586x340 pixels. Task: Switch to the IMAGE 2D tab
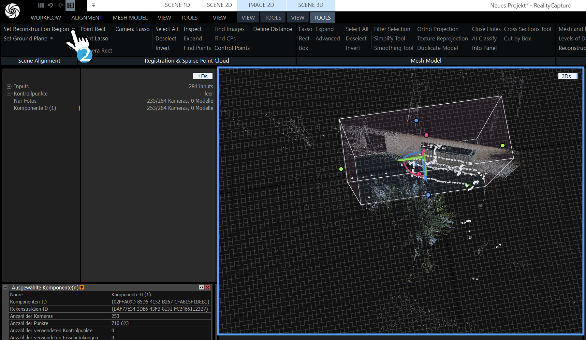point(261,5)
